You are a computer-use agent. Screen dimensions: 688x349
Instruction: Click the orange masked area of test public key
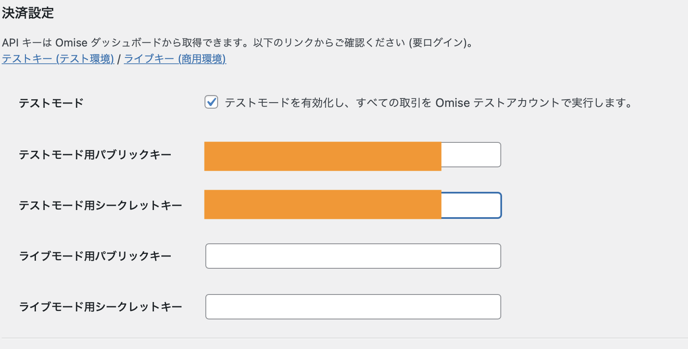(322, 156)
